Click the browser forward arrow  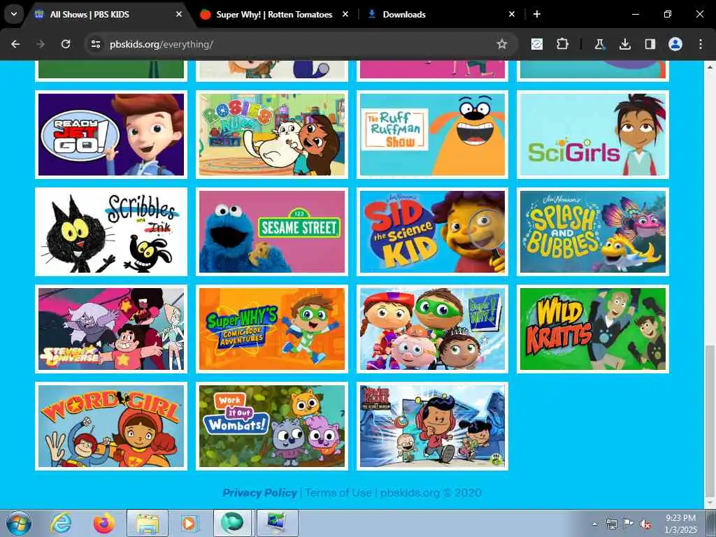pos(41,44)
